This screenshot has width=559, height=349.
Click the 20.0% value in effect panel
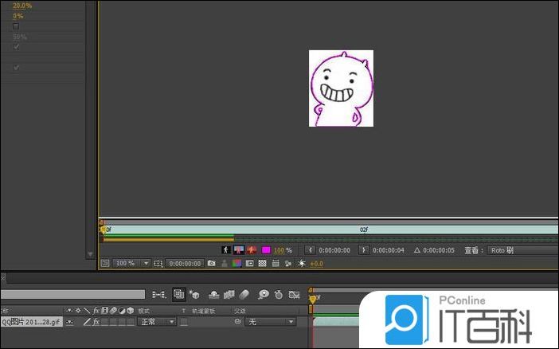pos(21,6)
